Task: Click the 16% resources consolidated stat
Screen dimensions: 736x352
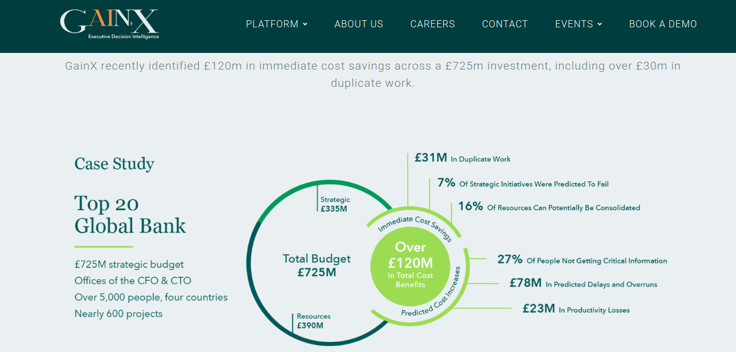Action: pos(549,207)
